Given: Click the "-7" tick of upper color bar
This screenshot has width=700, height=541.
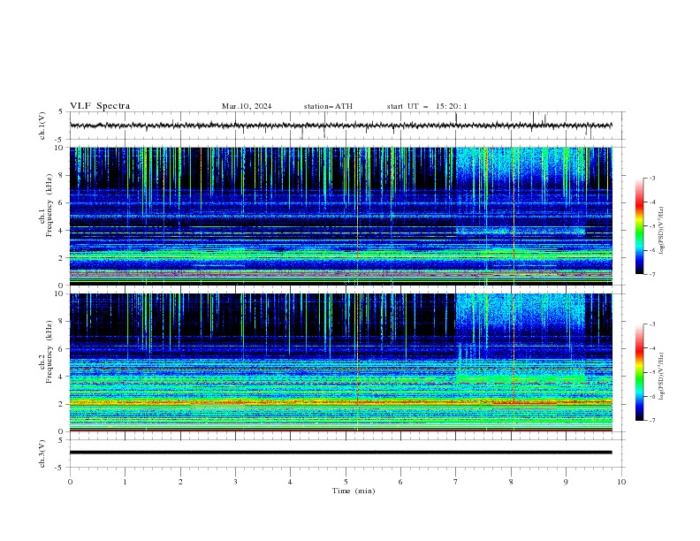Looking at the screenshot, I should click(651, 274).
